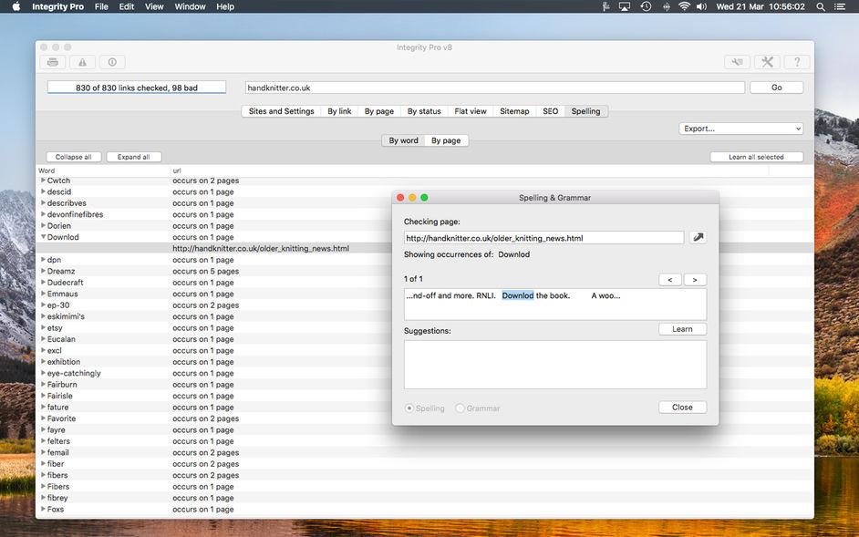Switch to the Sites and Settings tab

pos(281,111)
